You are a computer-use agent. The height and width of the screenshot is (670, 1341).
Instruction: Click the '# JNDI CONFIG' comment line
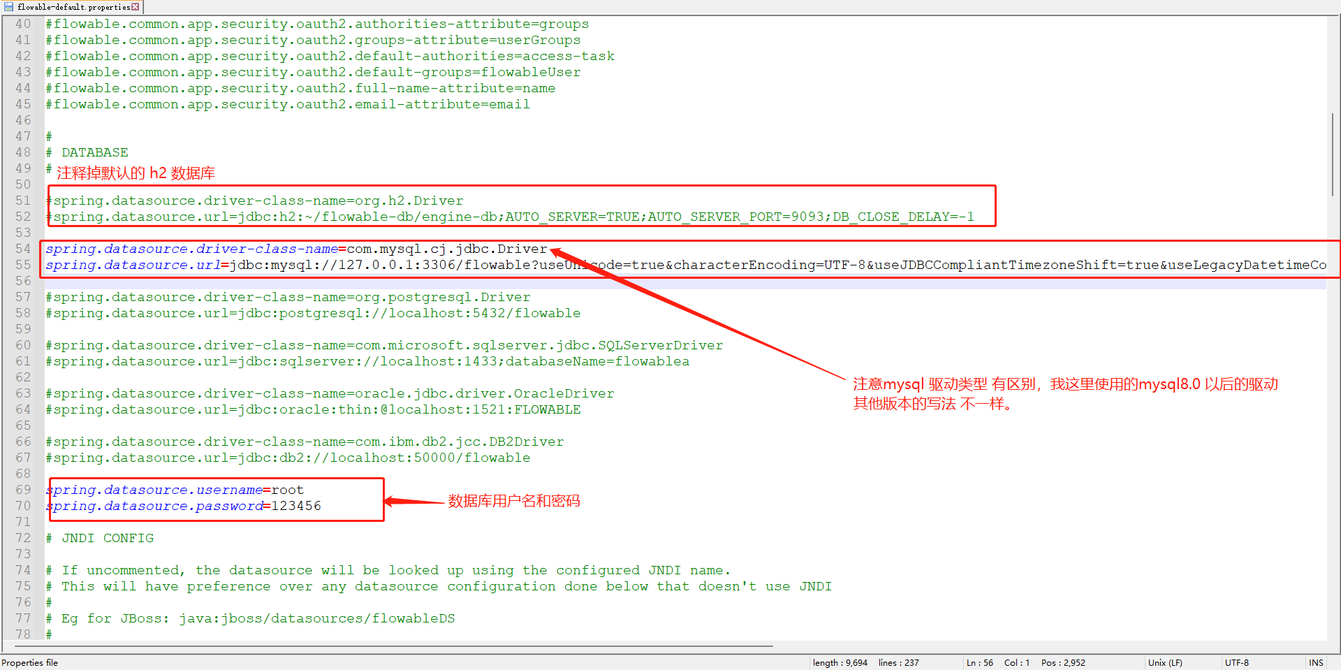(100, 537)
